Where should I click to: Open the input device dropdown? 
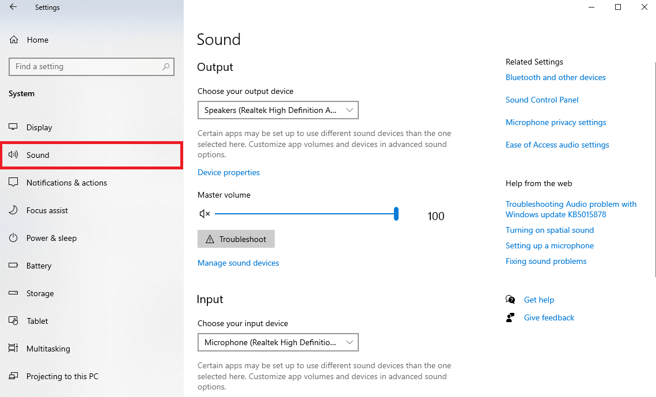click(278, 342)
